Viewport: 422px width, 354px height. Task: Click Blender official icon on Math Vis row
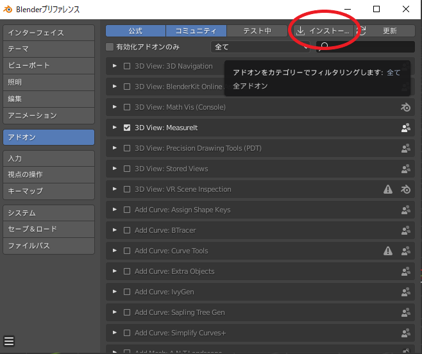pos(405,107)
